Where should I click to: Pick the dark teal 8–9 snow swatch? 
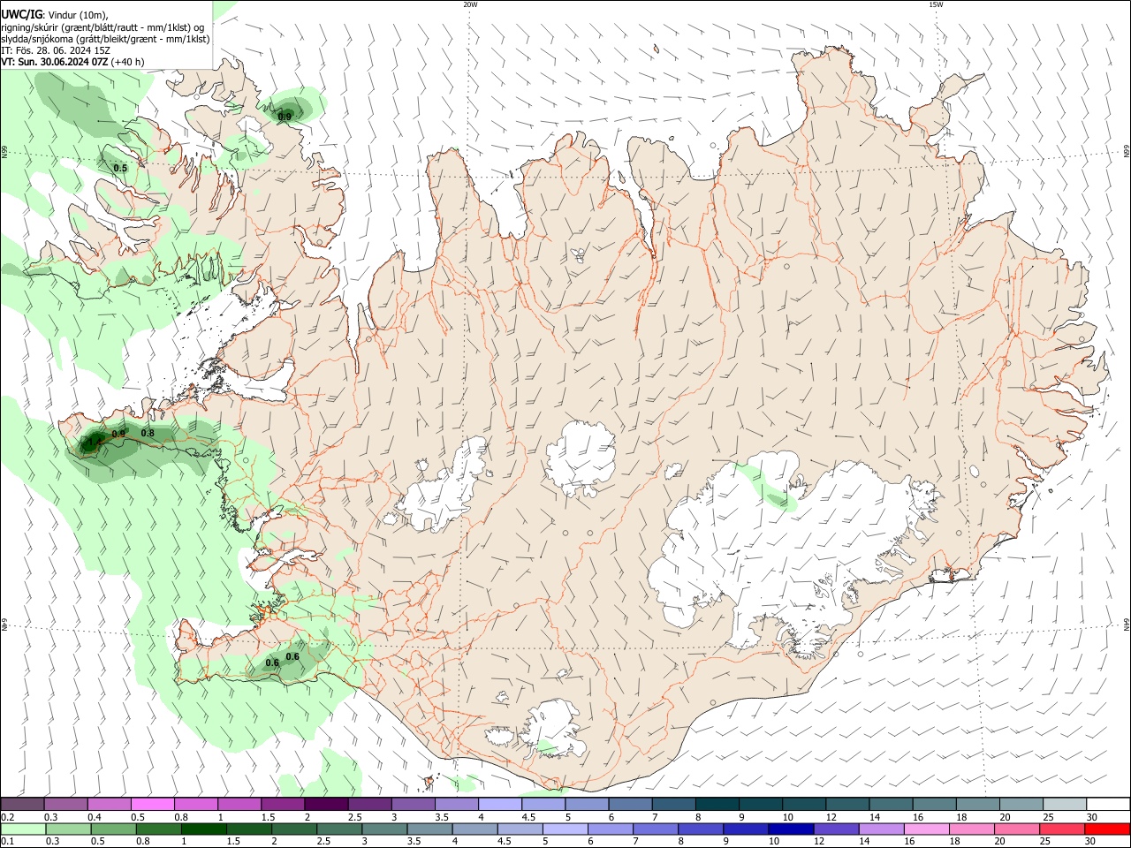(716, 804)
